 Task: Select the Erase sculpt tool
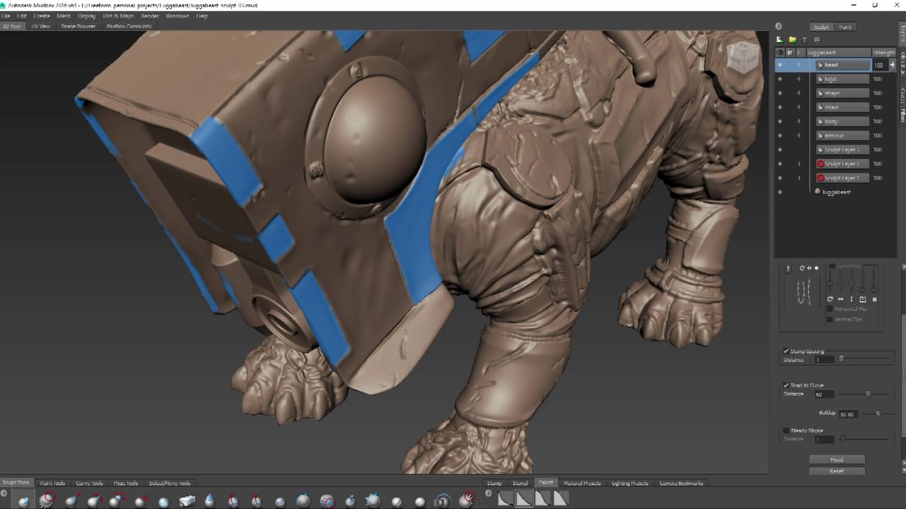point(466,501)
